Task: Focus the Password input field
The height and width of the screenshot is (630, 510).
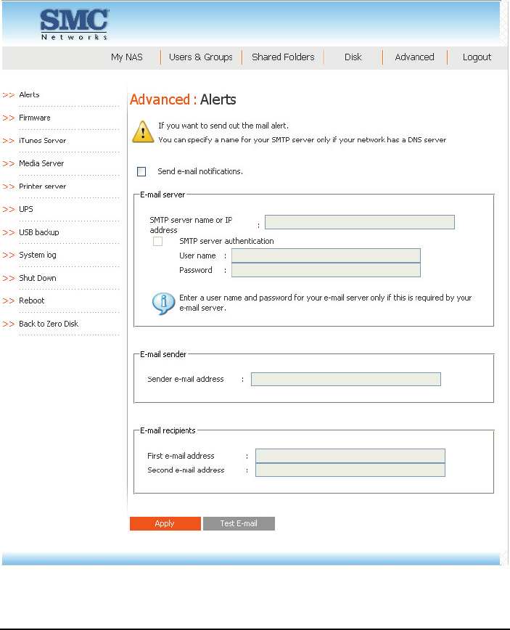Action: point(326,270)
